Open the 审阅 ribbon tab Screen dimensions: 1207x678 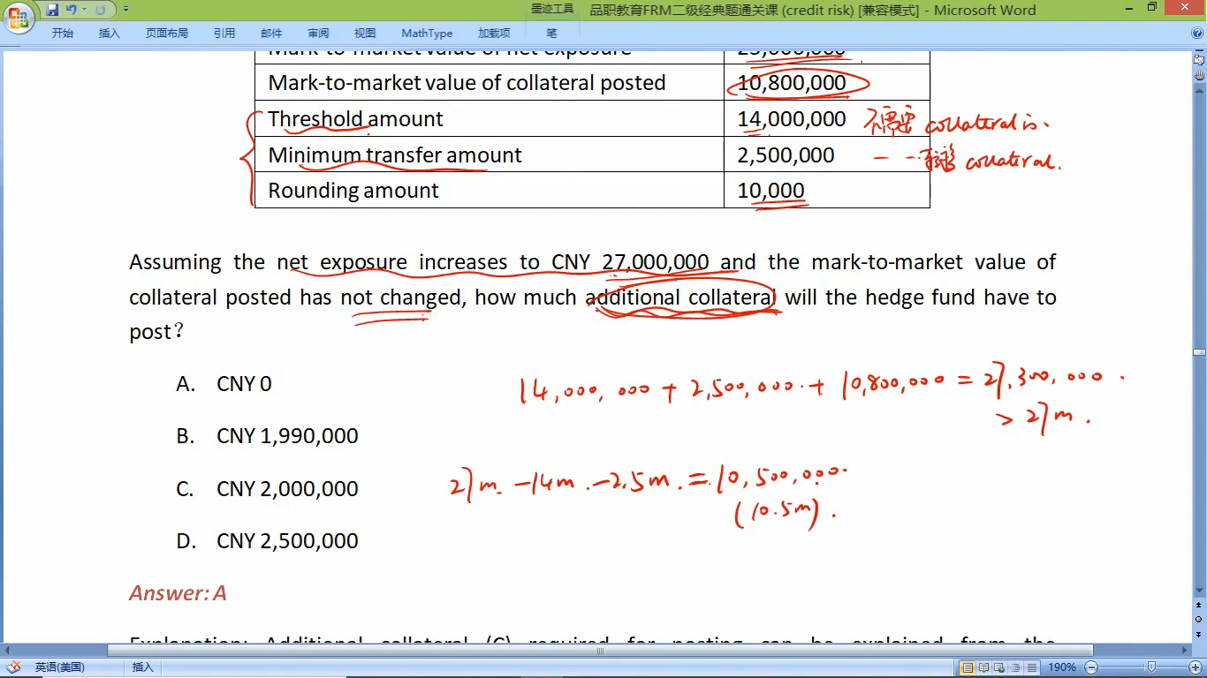pyautogui.click(x=318, y=33)
